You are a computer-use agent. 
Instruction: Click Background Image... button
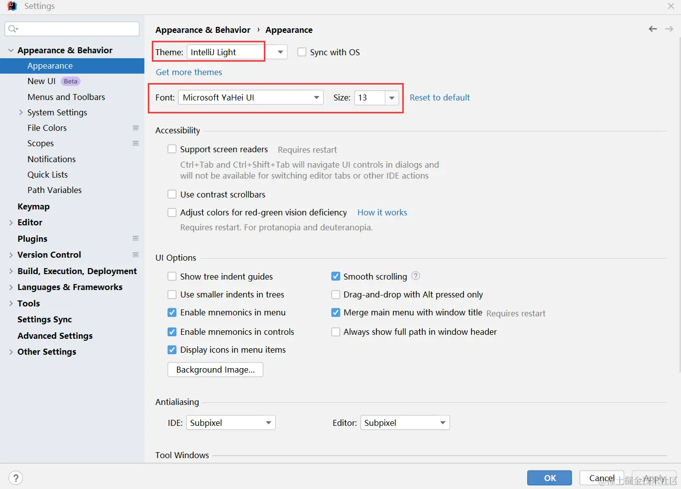215,370
